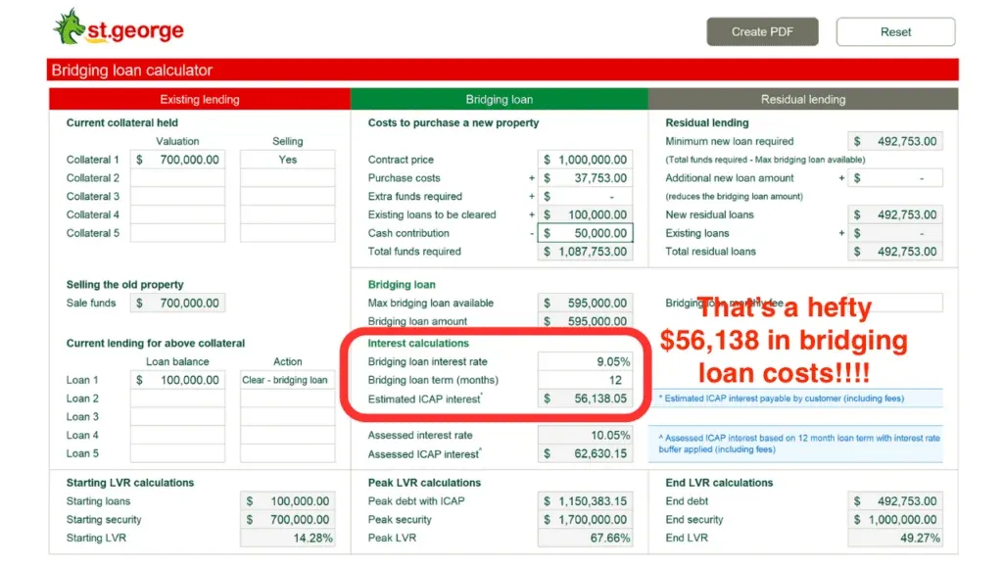Select the Peak LVR percentage
1003x564 pixels.
tap(586, 538)
